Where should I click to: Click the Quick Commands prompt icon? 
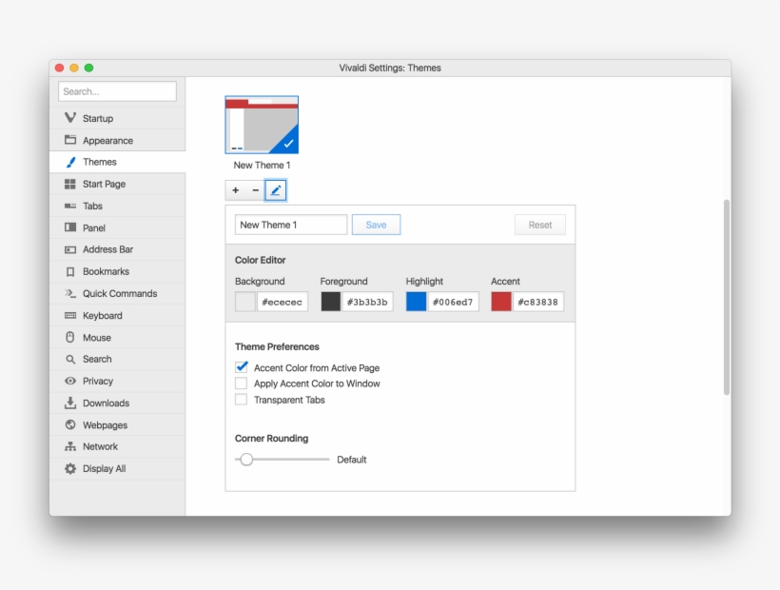[70, 293]
